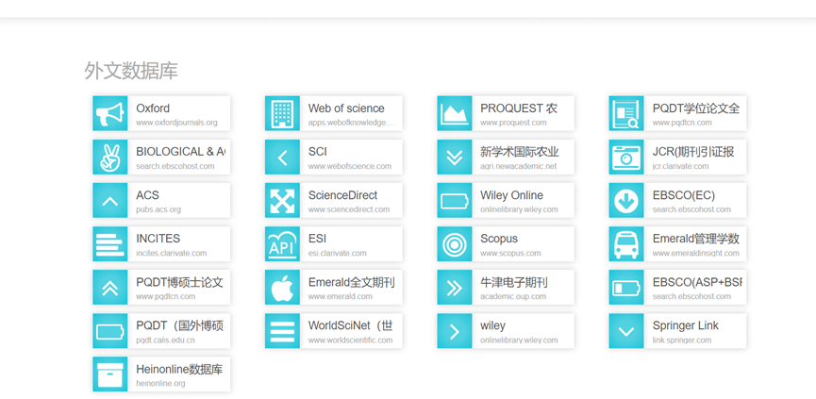Click the www.sciencedirect.com URL text
Viewport: 816px width, 399px height.
tap(349, 209)
